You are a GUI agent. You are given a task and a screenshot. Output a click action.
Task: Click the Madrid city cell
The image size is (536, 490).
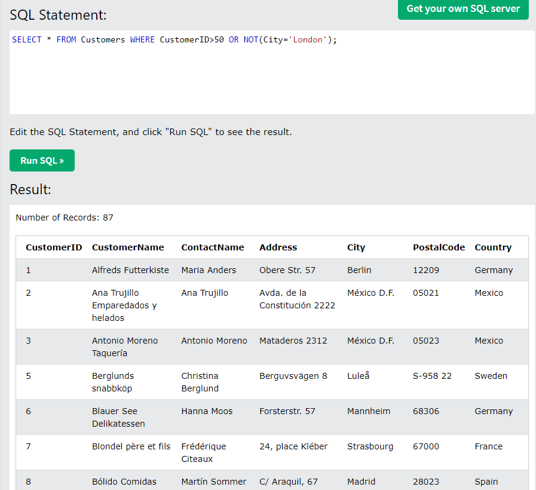point(361,482)
